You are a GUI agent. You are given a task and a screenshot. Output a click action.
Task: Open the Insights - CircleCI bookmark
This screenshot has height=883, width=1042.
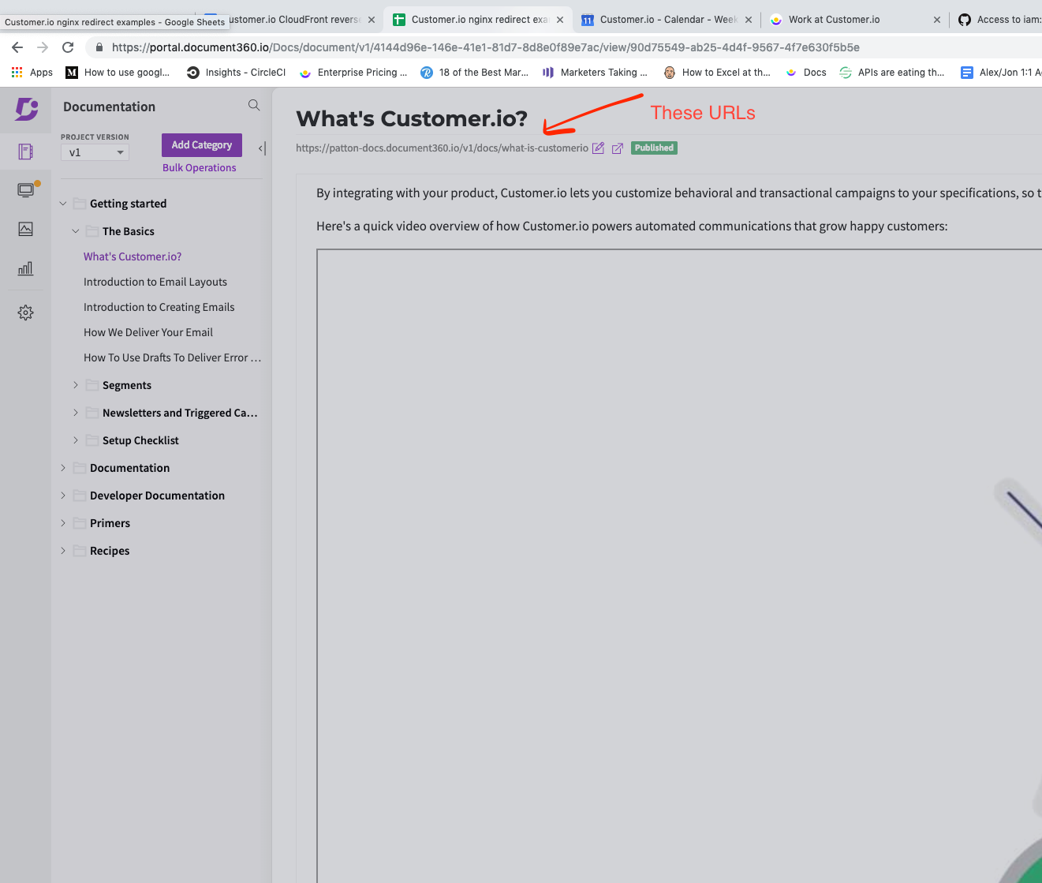(237, 73)
